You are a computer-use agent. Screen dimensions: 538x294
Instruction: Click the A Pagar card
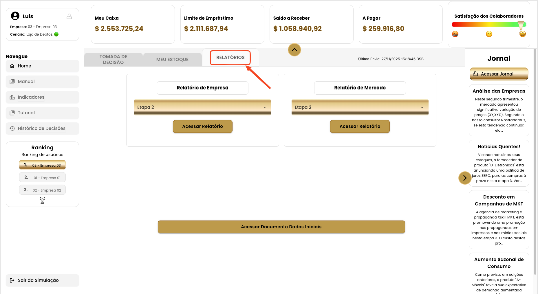coord(401,24)
